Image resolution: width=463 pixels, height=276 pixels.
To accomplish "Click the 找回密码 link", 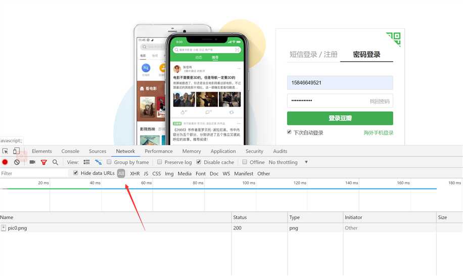I will [x=380, y=101].
